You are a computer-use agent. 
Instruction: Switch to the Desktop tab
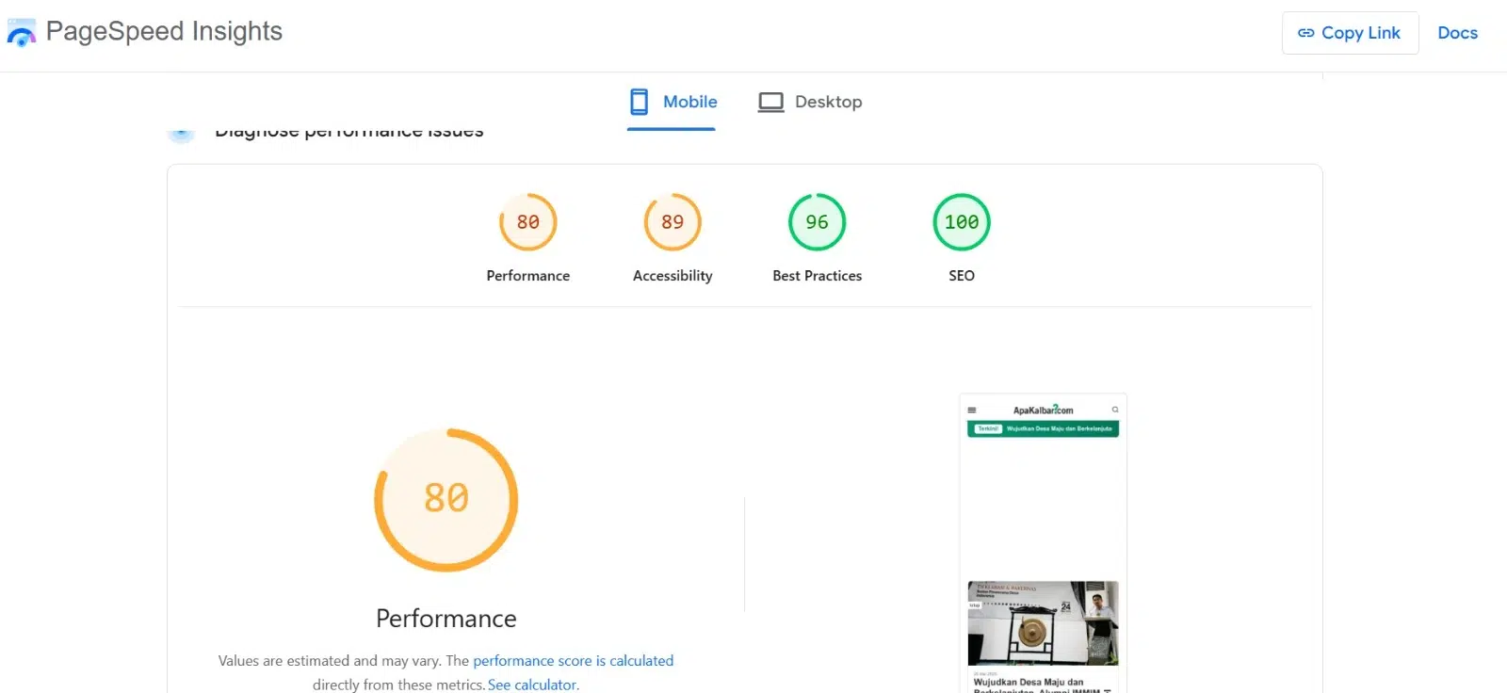pos(810,102)
